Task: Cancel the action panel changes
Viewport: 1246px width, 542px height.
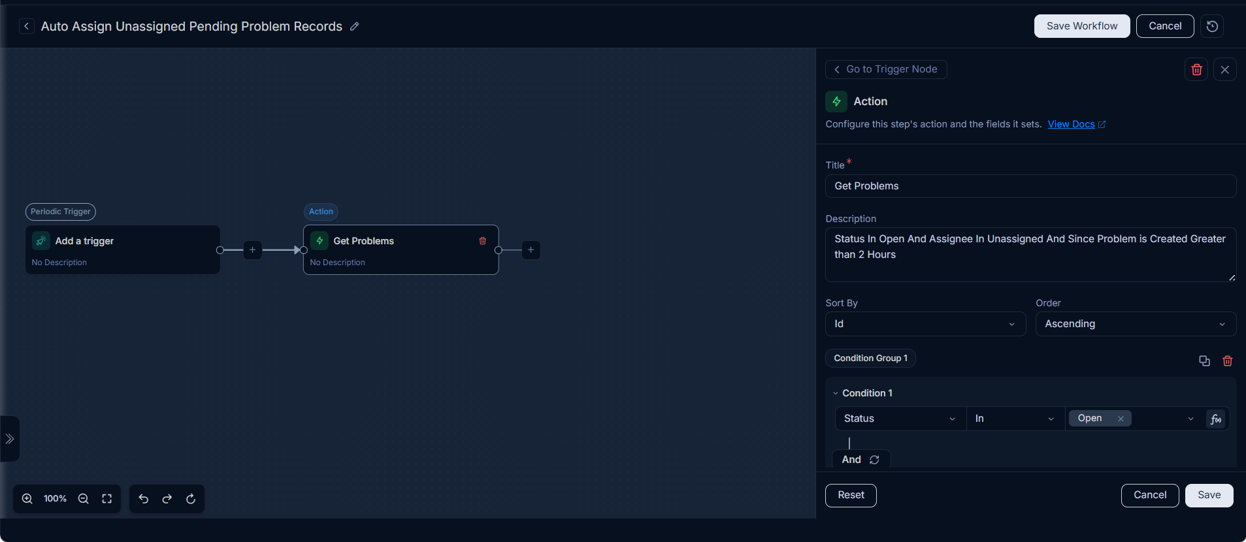Action: pos(1150,495)
